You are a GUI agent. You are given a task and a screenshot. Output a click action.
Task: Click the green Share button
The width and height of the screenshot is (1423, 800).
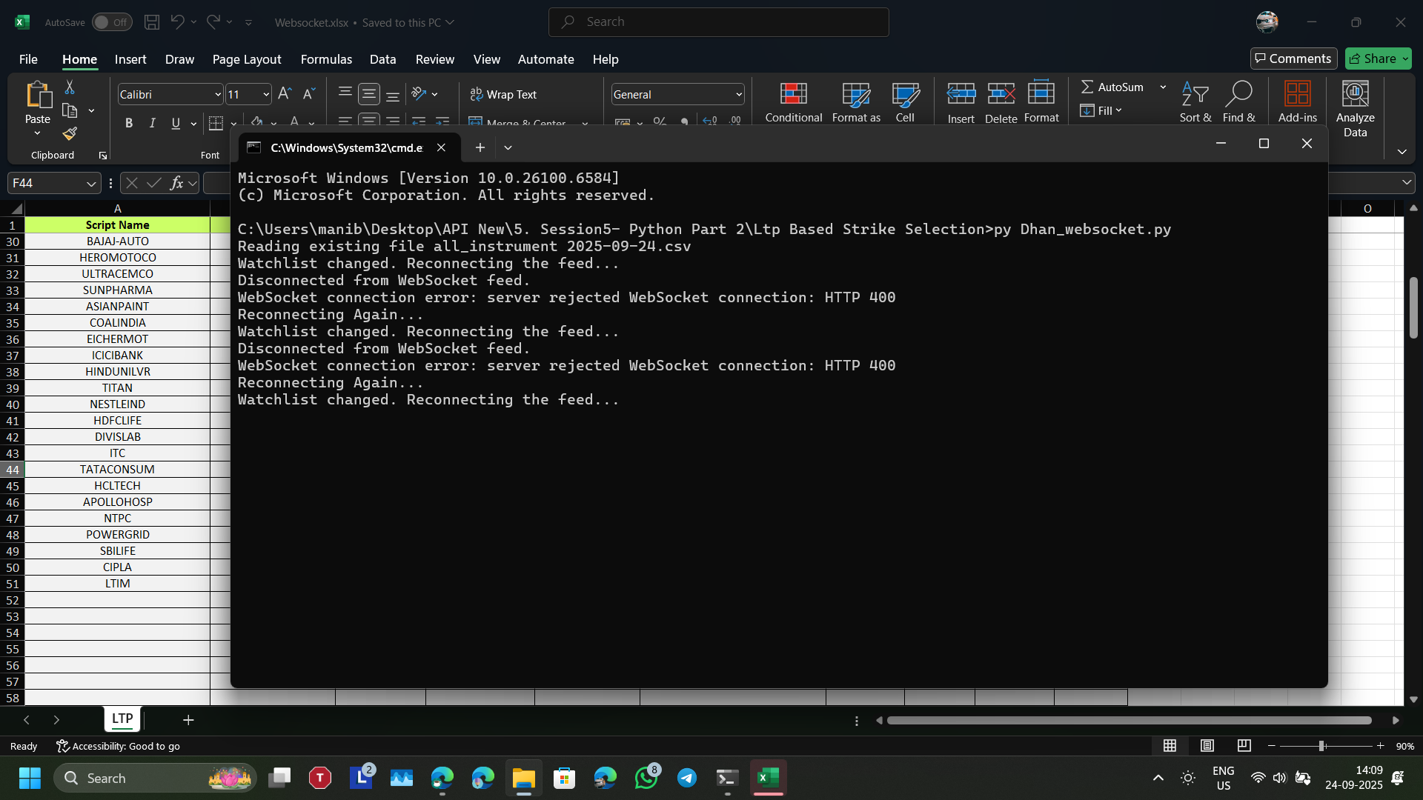(x=1379, y=59)
